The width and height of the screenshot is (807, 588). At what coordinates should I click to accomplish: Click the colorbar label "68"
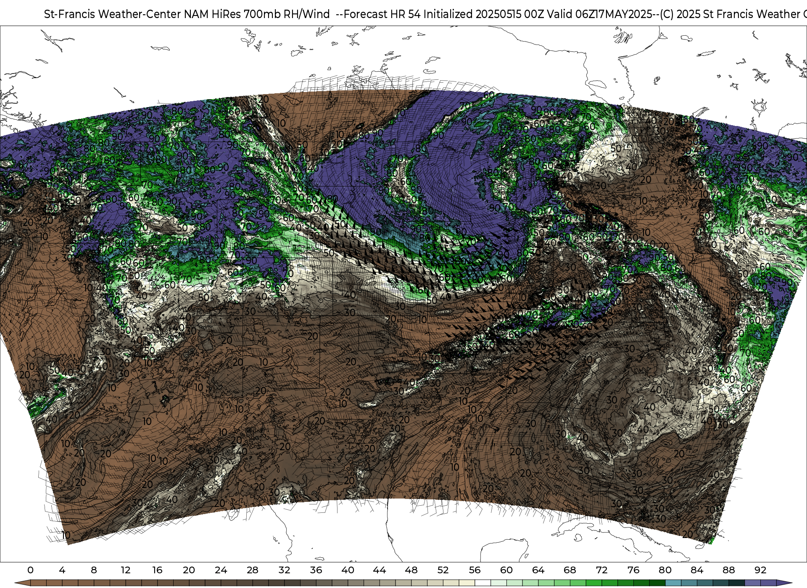570,570
